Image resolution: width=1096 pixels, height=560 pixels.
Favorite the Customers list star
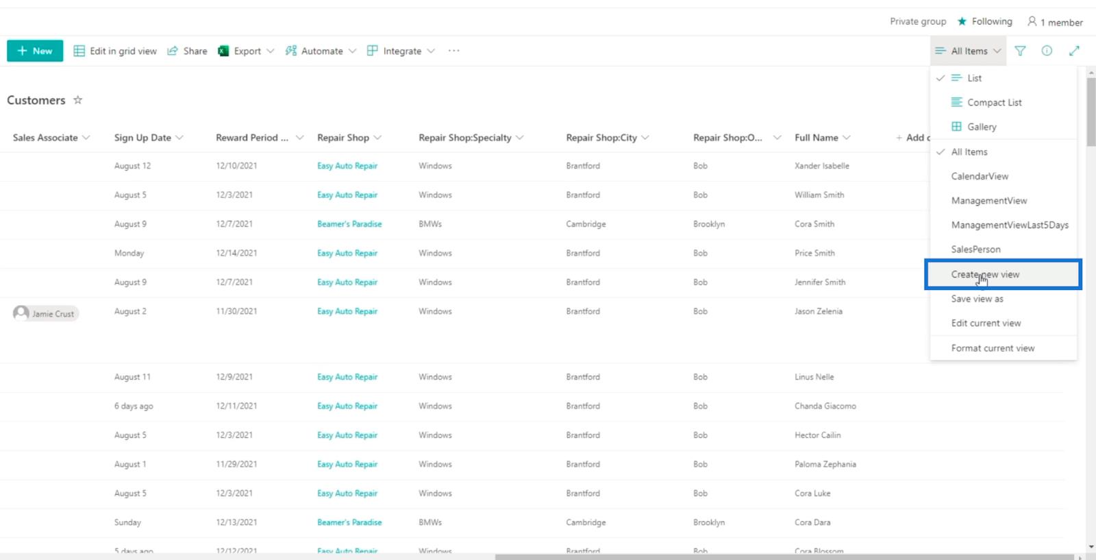click(x=78, y=100)
